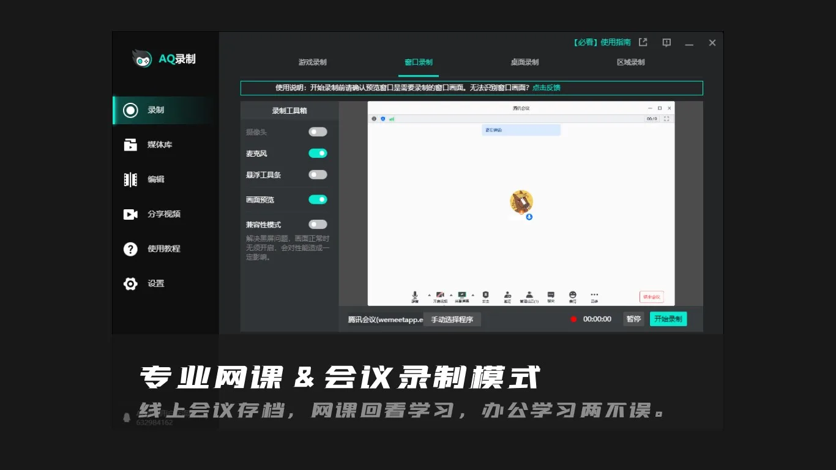Click the 编辑 sidebar label

[155, 179]
